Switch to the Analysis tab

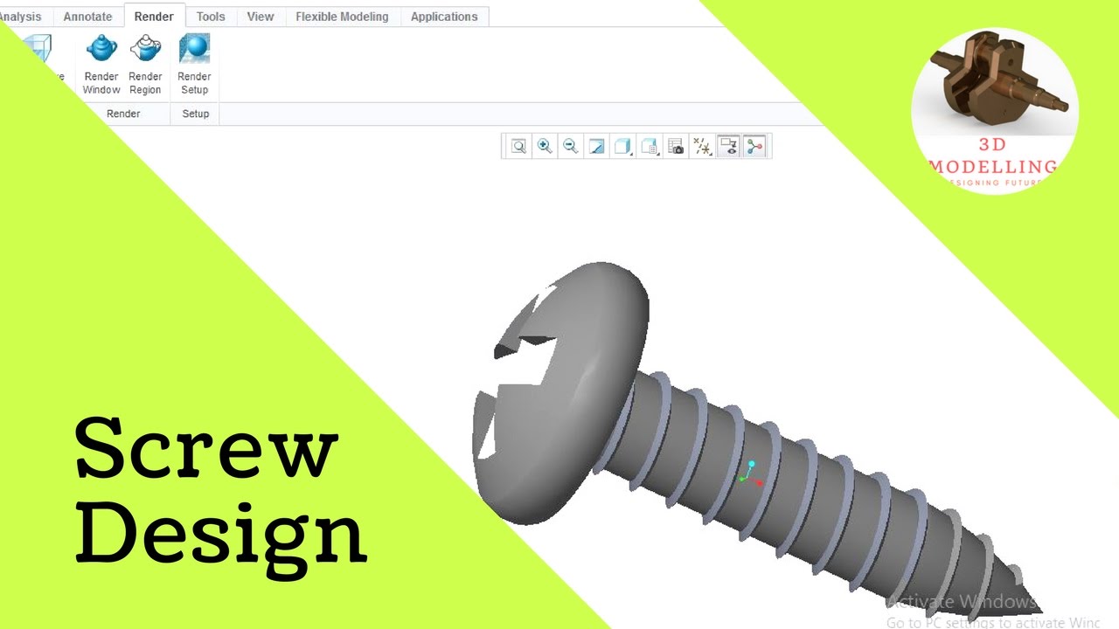coord(21,17)
